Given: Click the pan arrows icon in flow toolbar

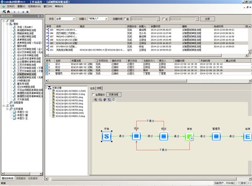Looking at the screenshot, I should [105, 100].
